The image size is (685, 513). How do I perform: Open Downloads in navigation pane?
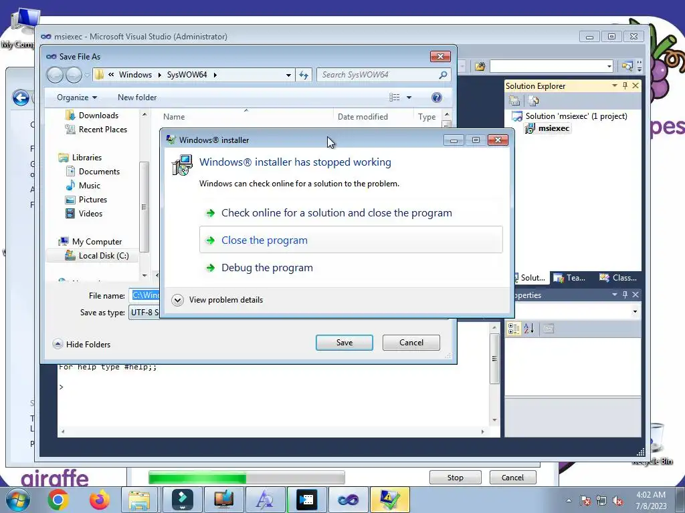[x=98, y=115]
